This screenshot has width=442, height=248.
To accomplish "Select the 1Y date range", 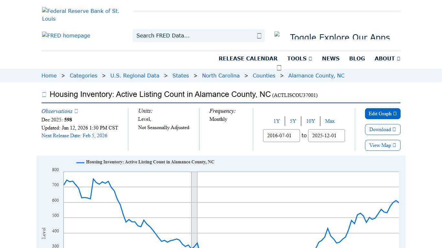I will 277,121.
